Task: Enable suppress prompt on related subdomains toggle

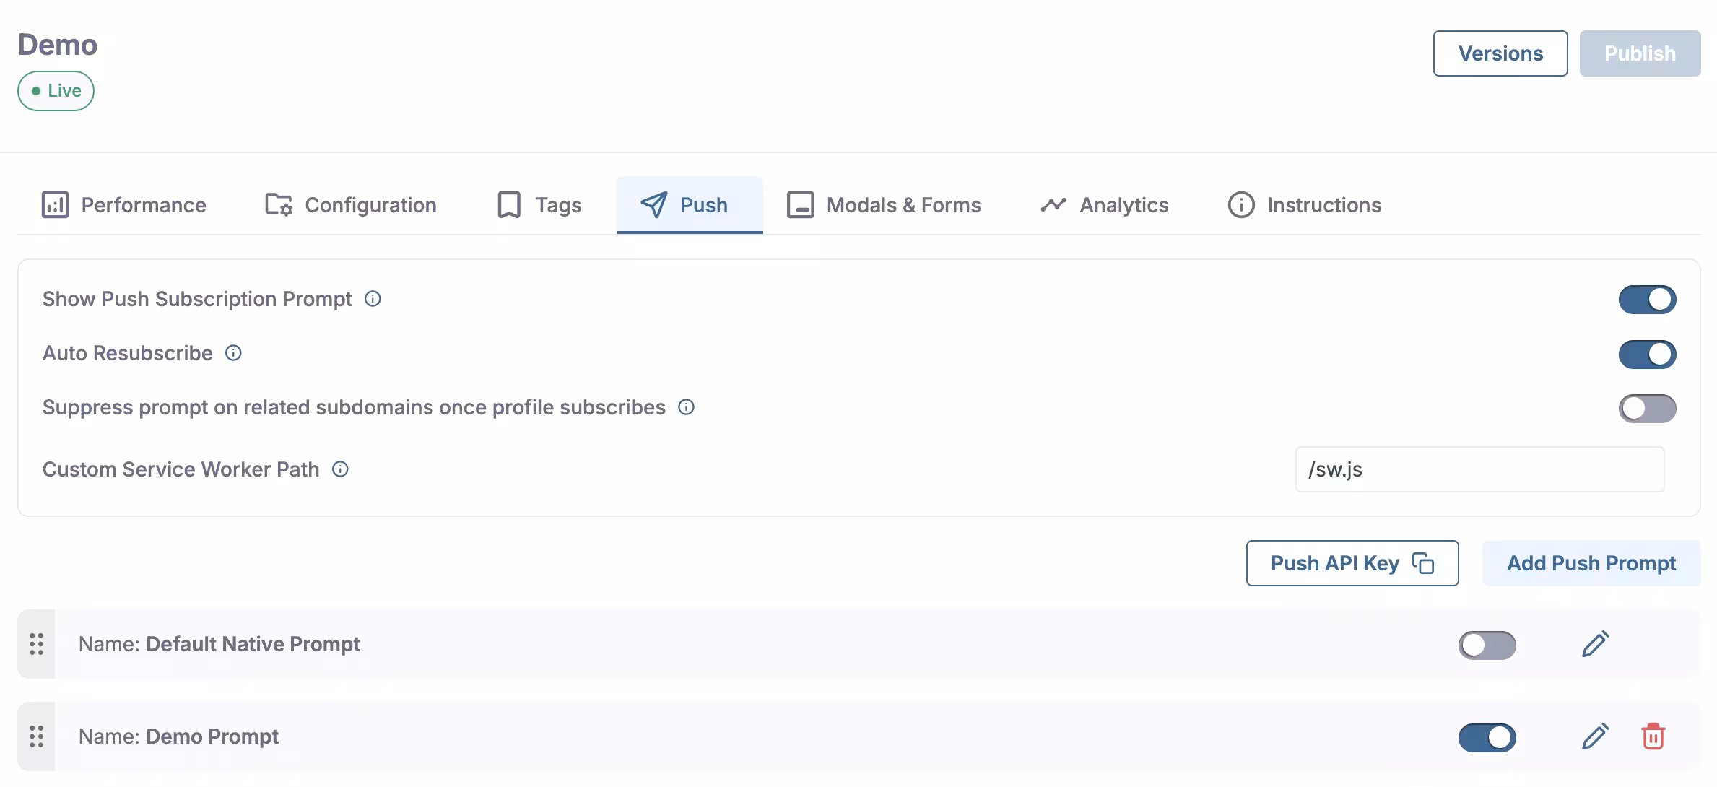Action: [x=1647, y=409]
